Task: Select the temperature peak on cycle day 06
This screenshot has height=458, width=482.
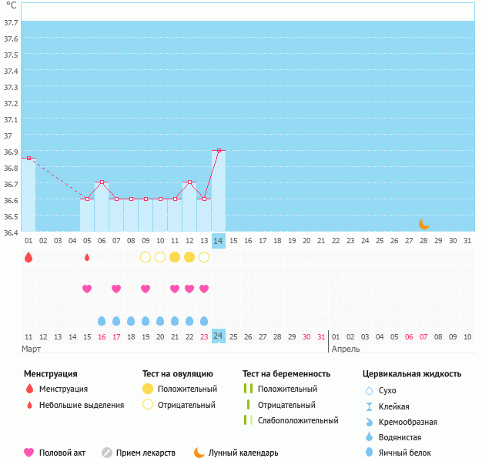Action: 102,182
